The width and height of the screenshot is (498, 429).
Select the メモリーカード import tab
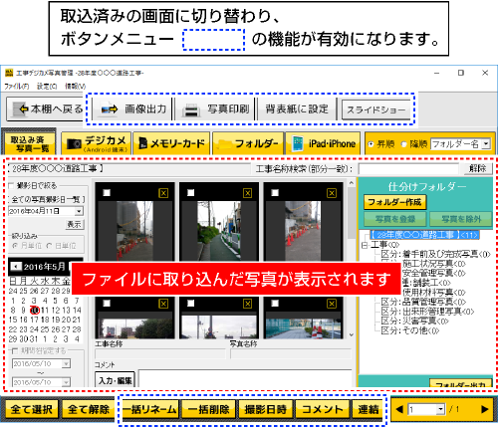click(x=171, y=143)
